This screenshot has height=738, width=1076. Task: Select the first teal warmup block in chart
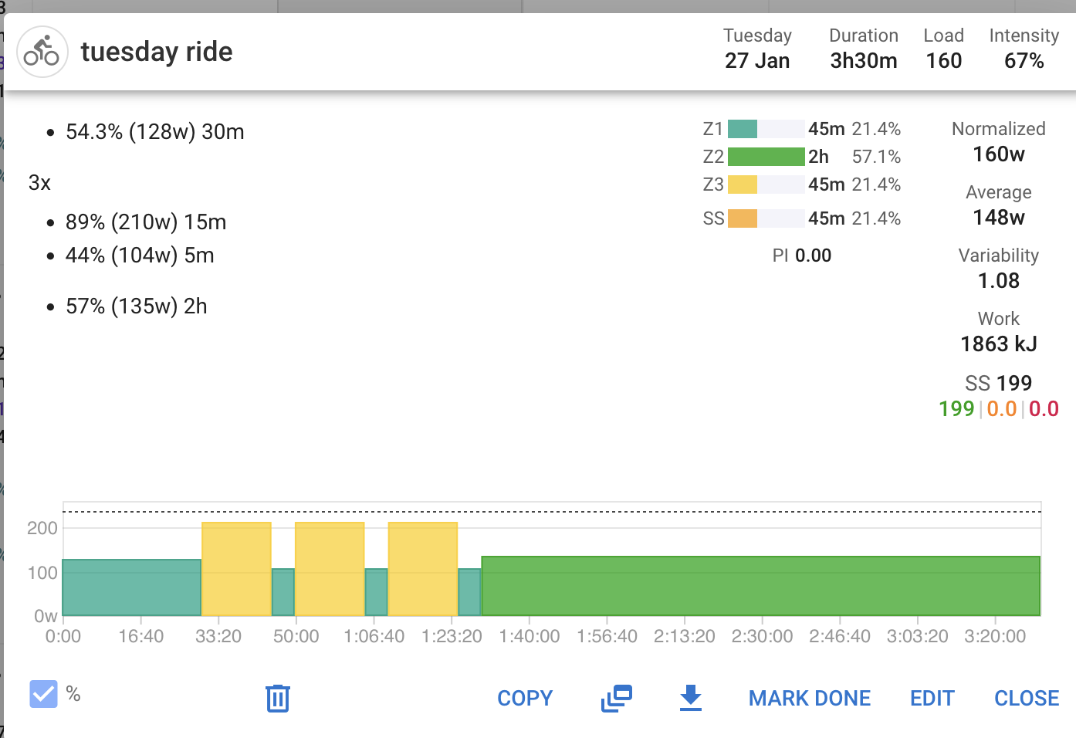coord(131,587)
